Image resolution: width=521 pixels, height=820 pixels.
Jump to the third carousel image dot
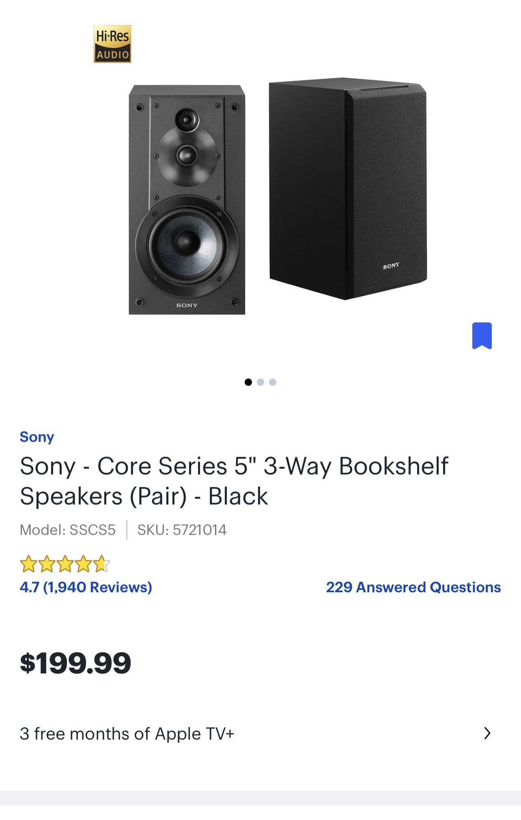tap(273, 382)
